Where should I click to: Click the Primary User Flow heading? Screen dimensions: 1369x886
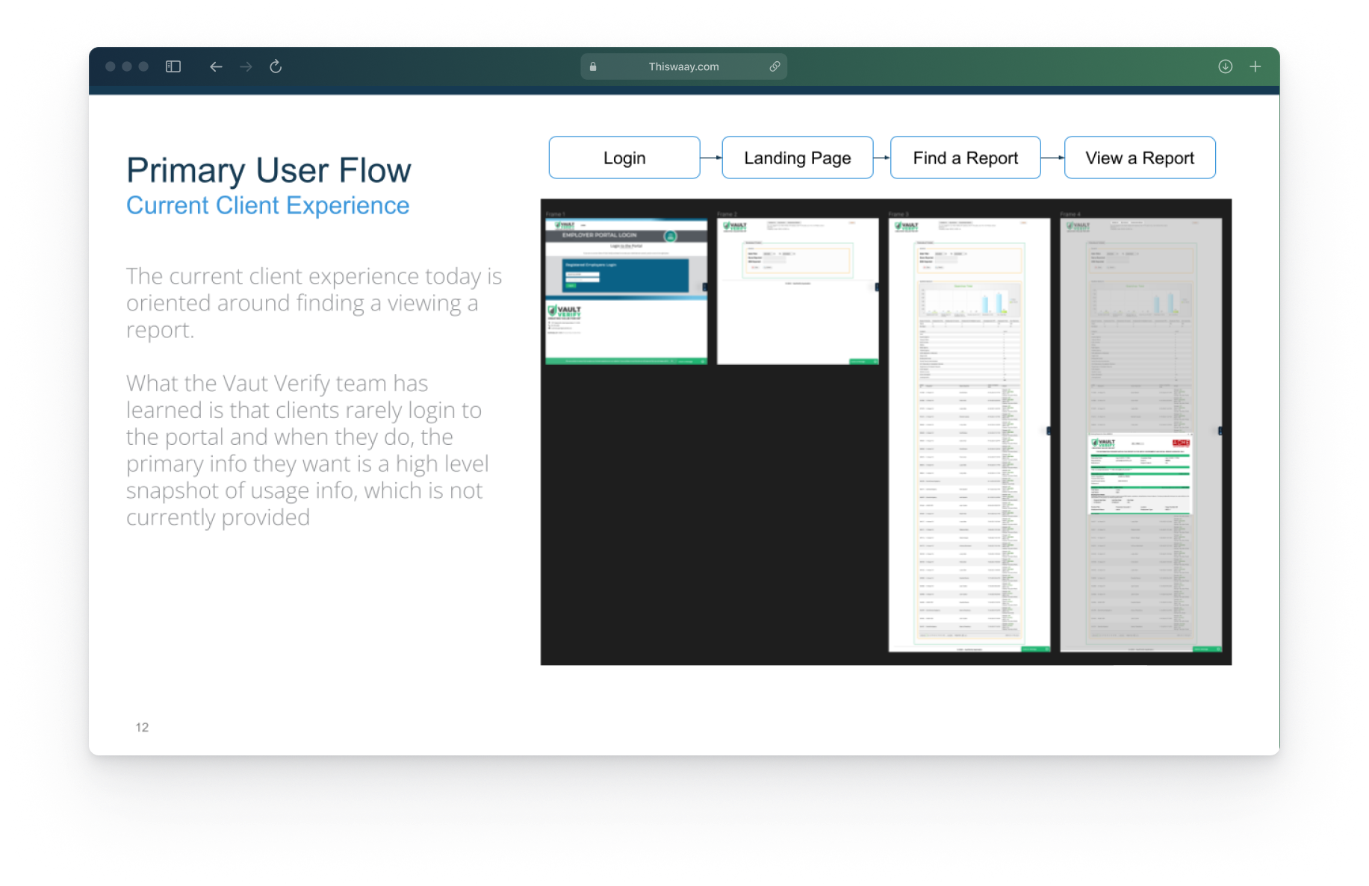tap(268, 170)
